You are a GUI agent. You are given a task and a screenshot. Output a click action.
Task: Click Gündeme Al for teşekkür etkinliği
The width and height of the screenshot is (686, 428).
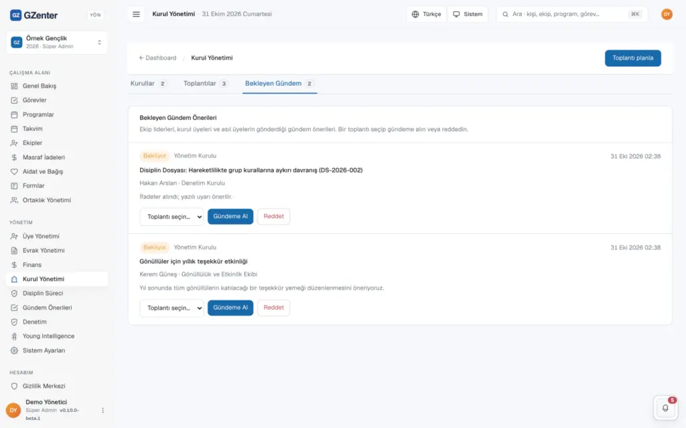(x=230, y=308)
